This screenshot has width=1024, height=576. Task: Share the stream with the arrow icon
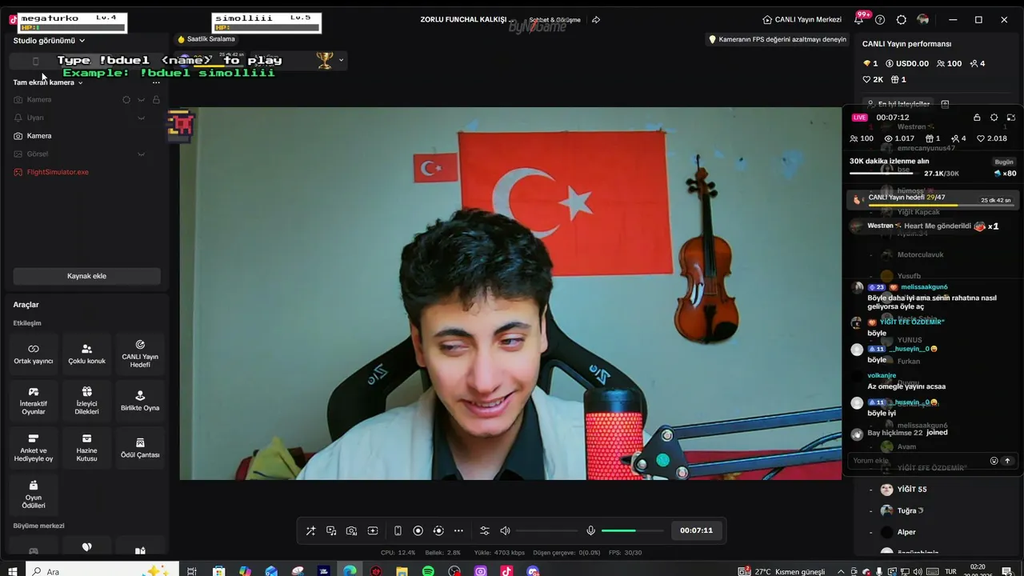pos(596,20)
